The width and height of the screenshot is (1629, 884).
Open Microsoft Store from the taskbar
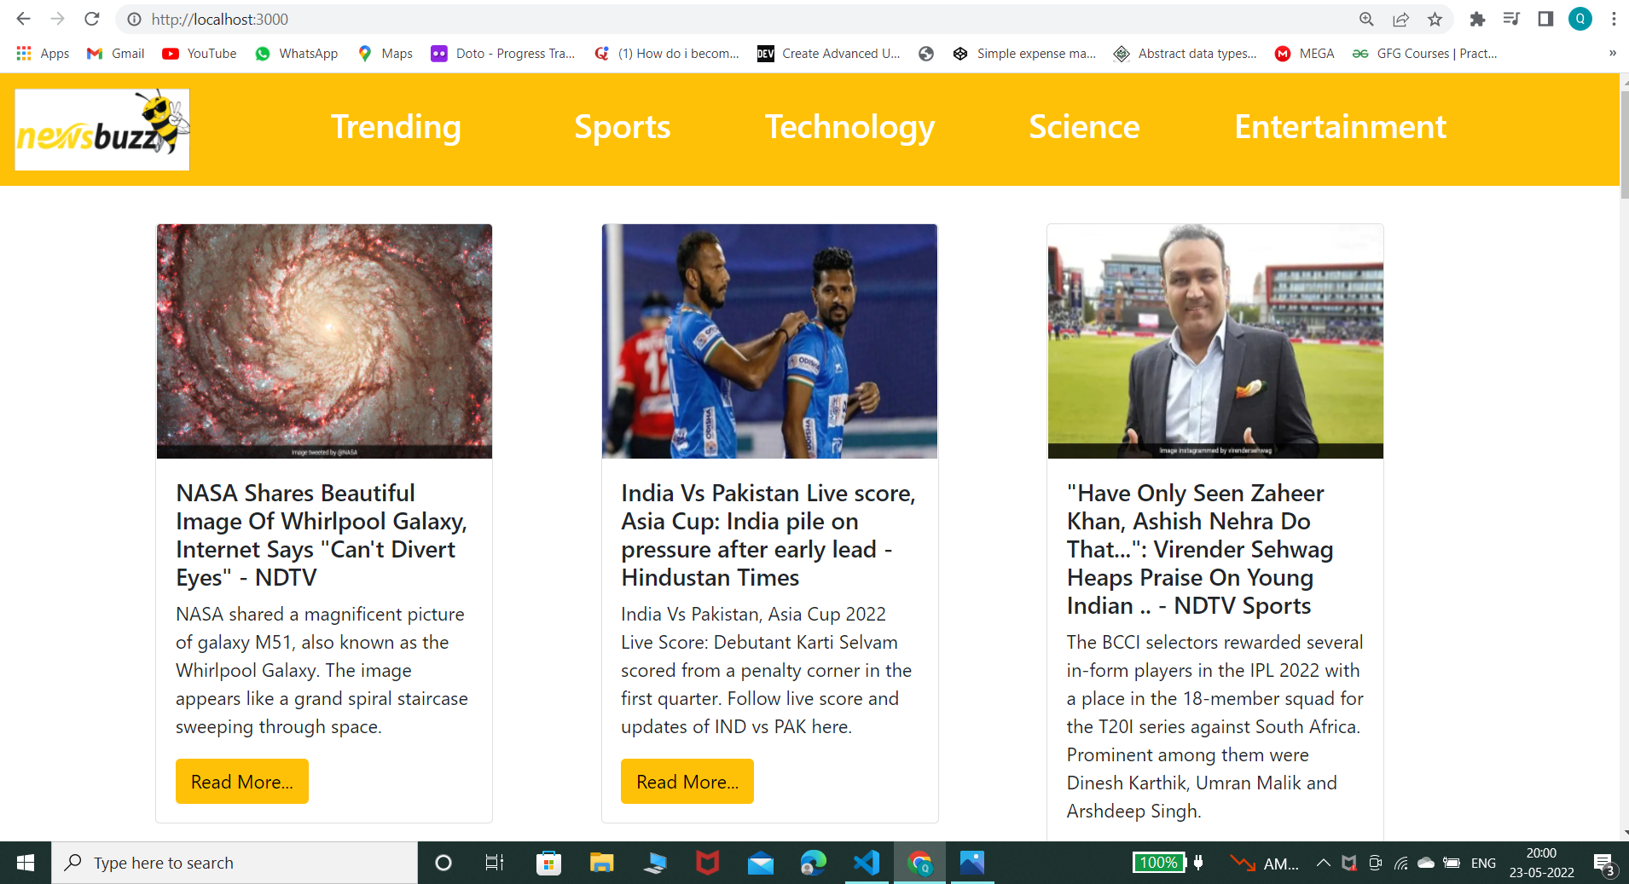(548, 863)
